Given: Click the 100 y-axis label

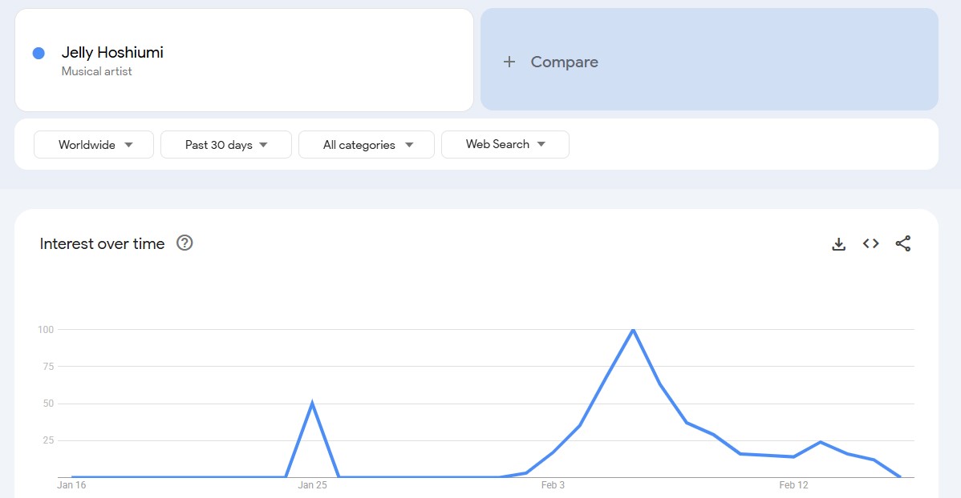Looking at the screenshot, I should coord(46,330).
